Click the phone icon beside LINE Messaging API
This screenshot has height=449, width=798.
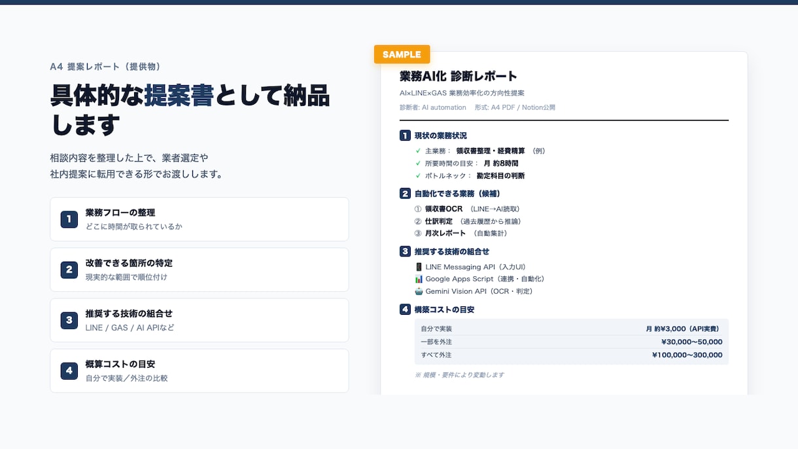pos(419,266)
